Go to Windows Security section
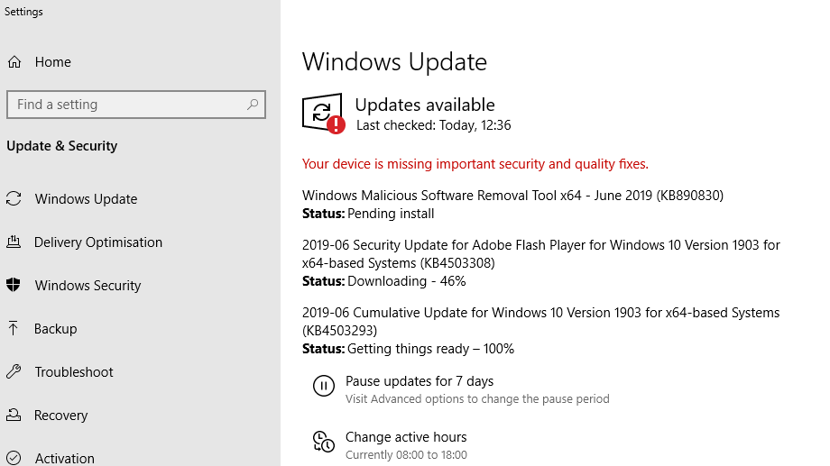The height and width of the screenshot is (466, 830). tap(88, 286)
